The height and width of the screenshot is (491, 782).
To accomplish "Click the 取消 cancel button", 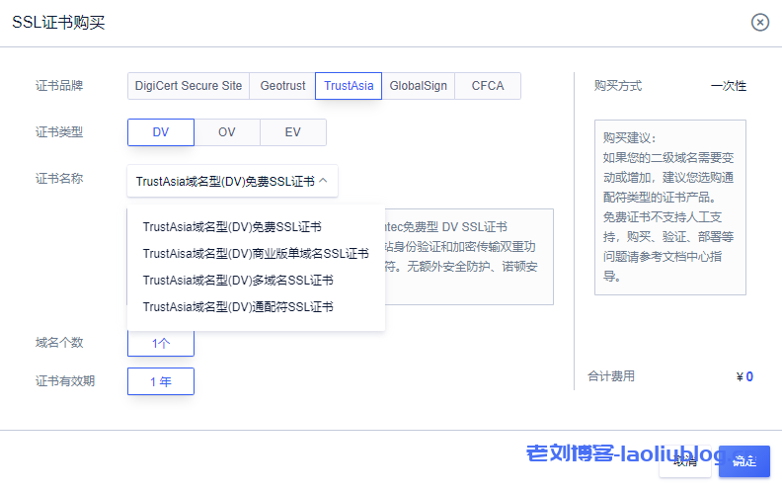I will click(x=685, y=461).
